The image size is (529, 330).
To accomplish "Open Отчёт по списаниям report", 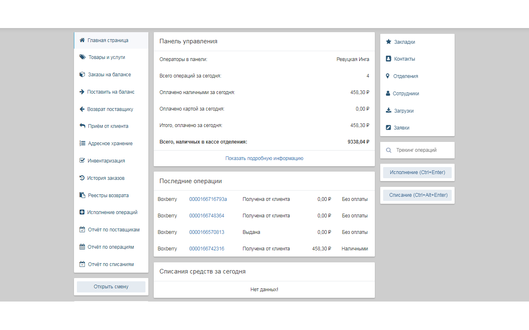I will click(111, 264).
